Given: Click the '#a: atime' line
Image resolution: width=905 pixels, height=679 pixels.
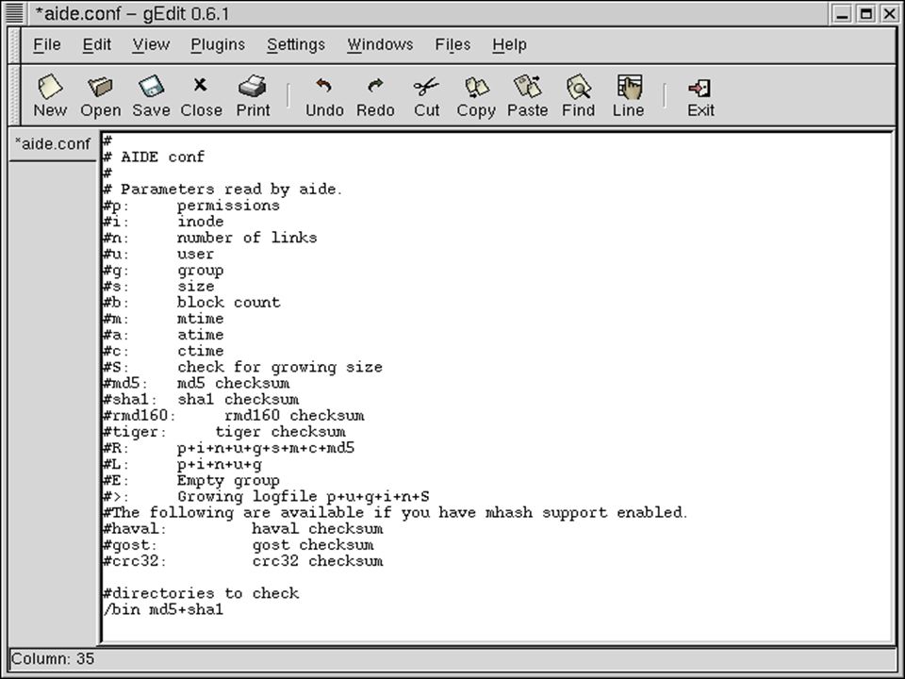Looking at the screenshot, I should point(163,335).
